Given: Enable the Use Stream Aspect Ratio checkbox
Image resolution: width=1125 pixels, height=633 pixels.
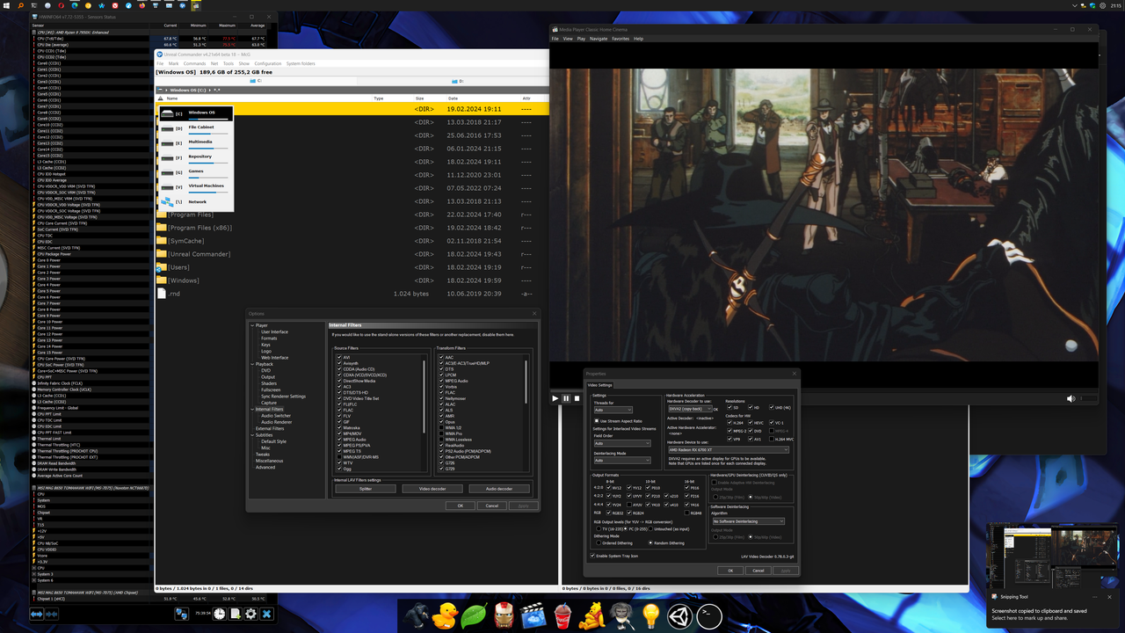Looking at the screenshot, I should click(x=595, y=421).
